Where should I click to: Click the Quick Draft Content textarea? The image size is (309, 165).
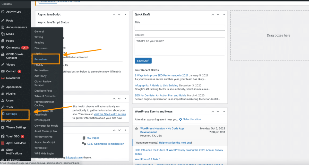(180, 46)
